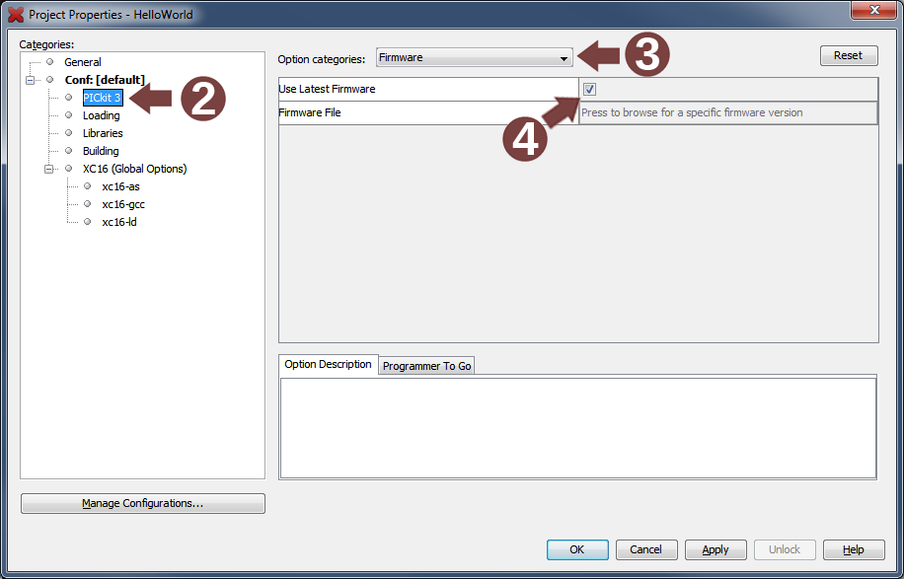The height and width of the screenshot is (579, 904).
Task: Select the xc16-ld linker node
Action: [119, 222]
